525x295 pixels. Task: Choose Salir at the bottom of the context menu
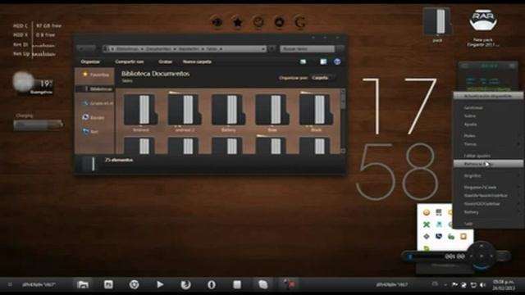click(488, 224)
